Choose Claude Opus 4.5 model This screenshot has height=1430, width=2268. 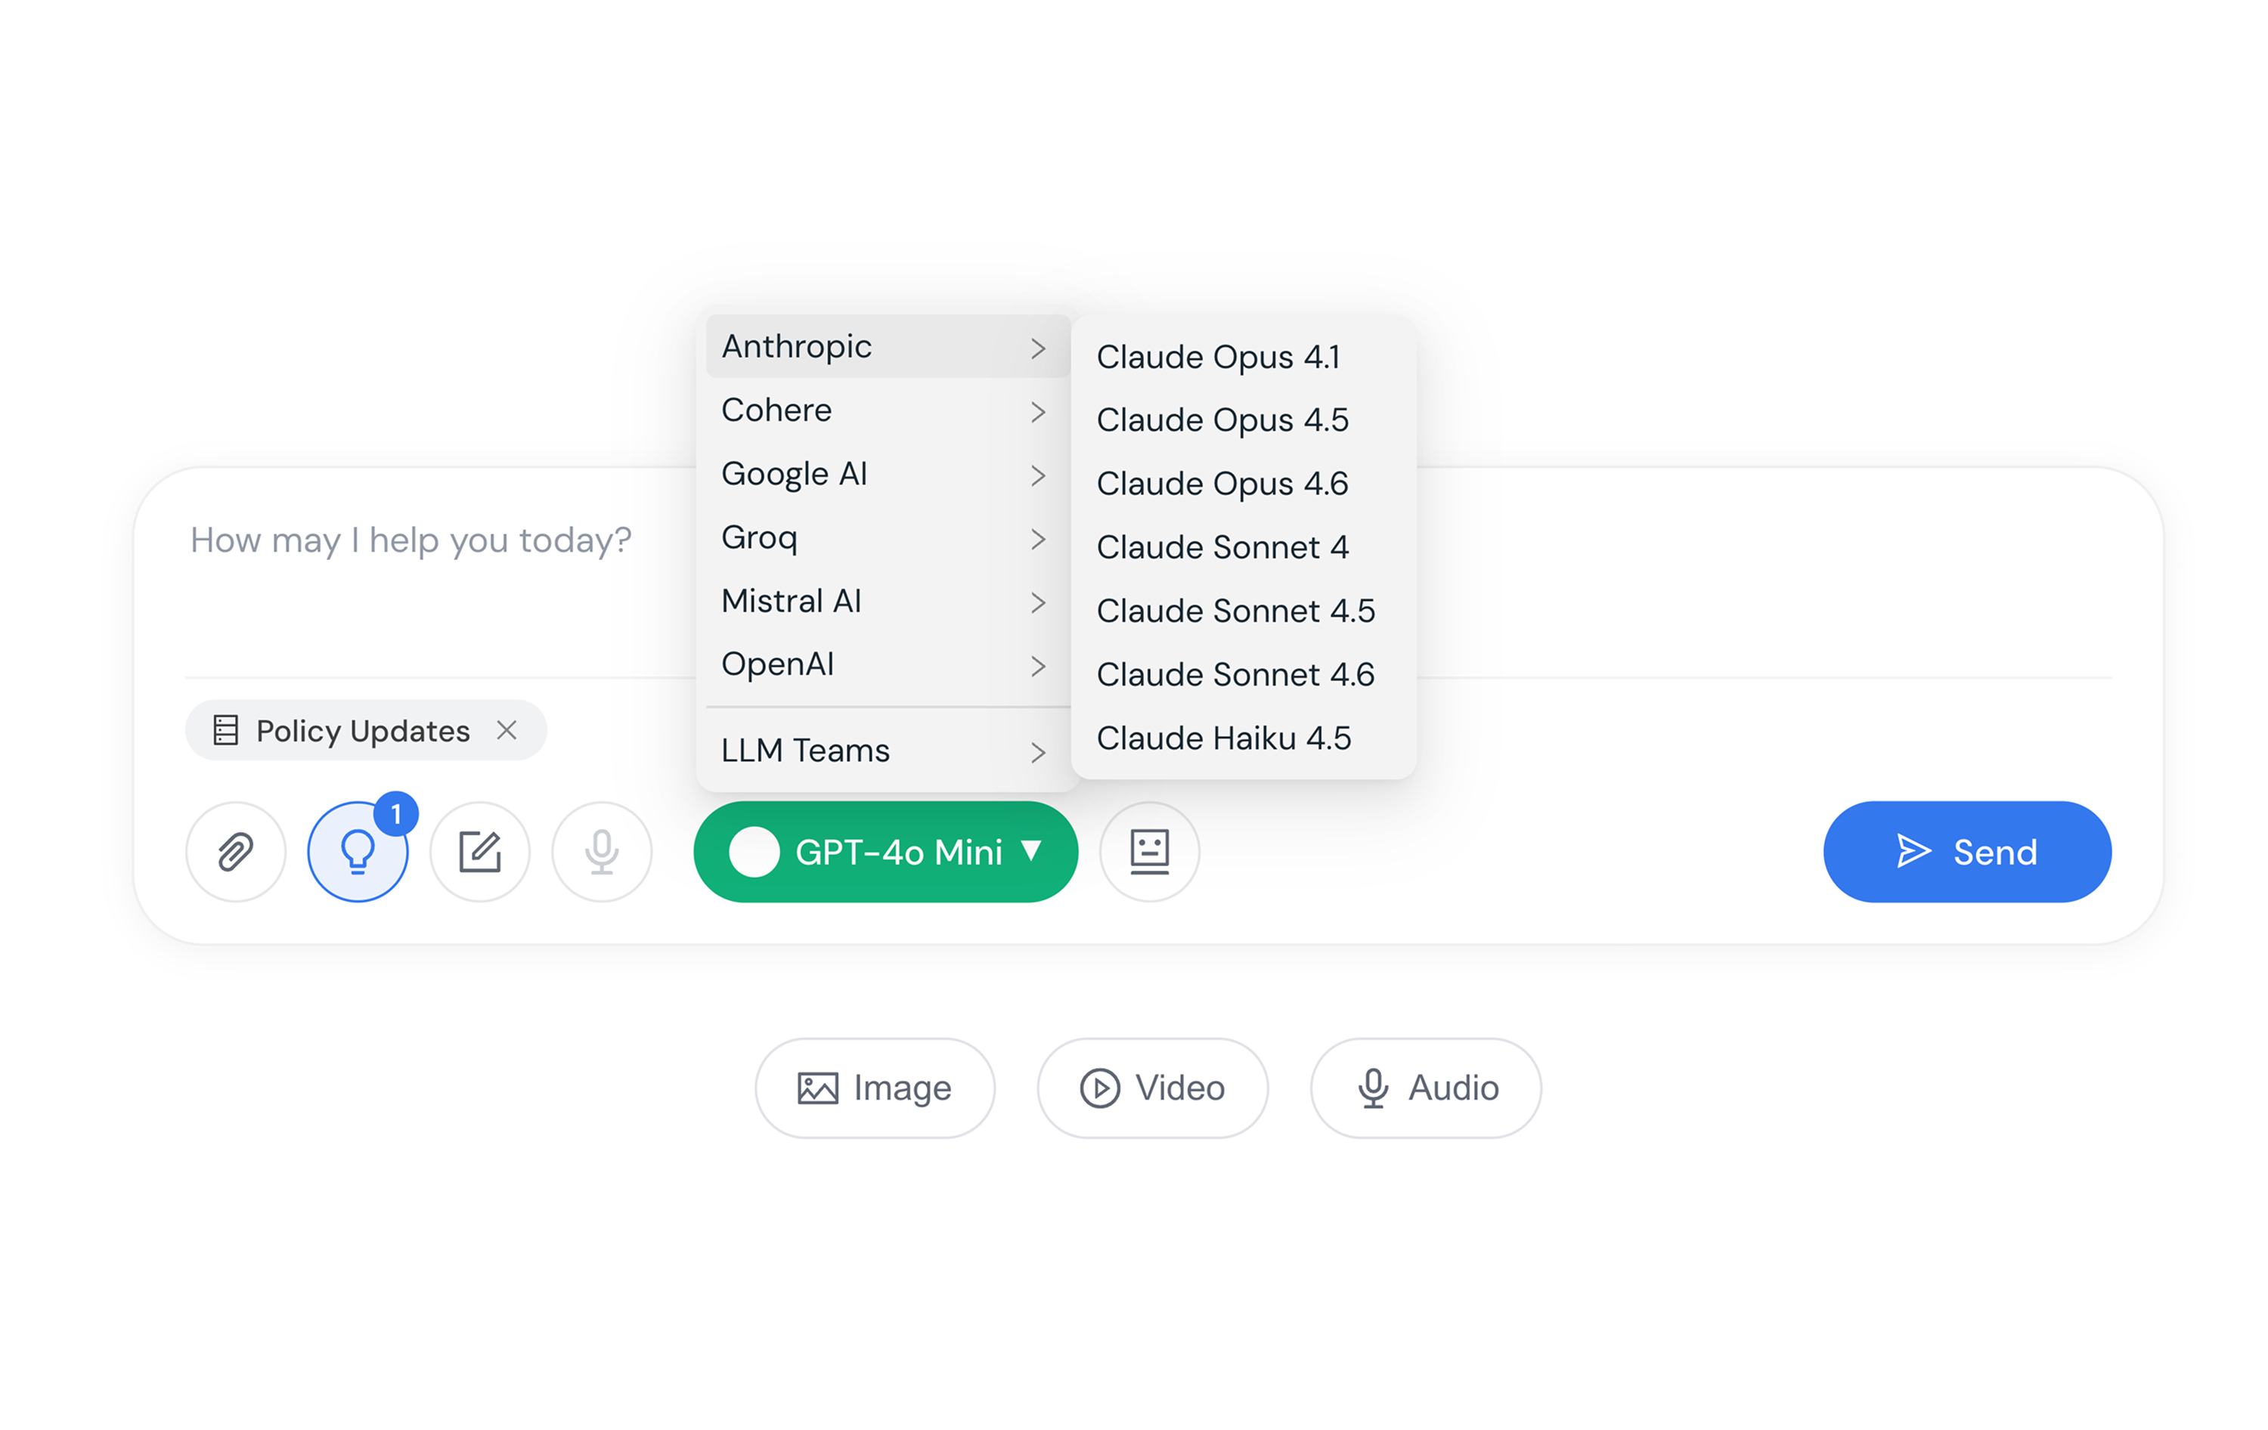point(1242,420)
